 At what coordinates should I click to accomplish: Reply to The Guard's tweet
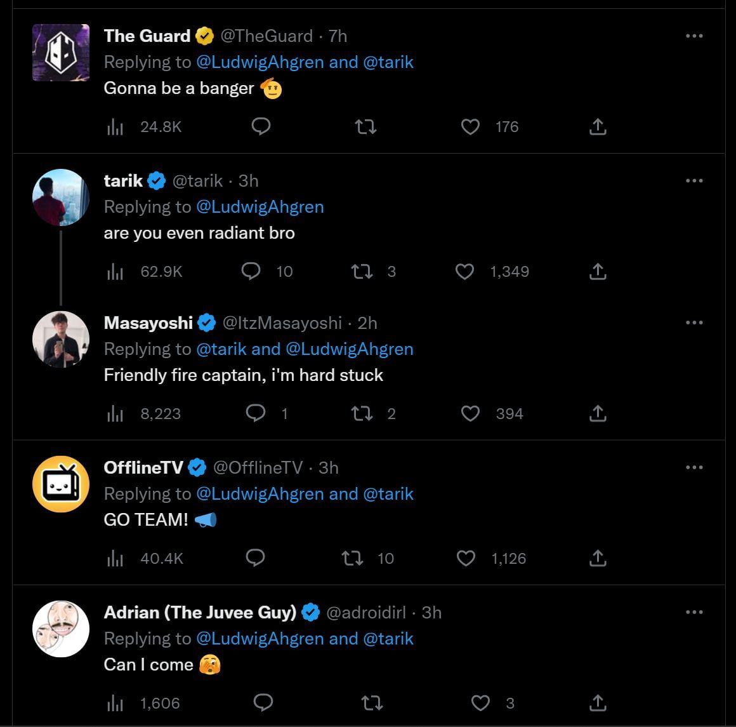261,127
